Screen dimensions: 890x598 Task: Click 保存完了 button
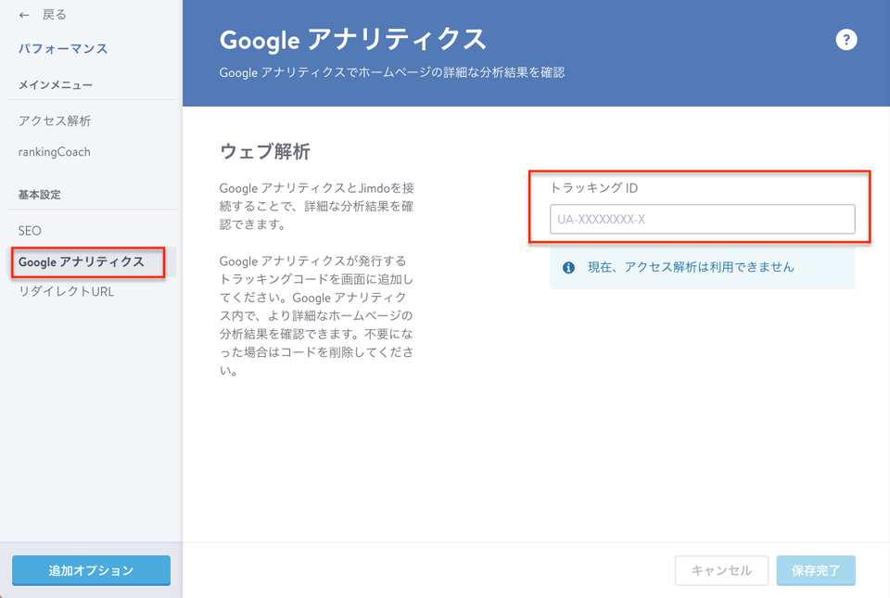coord(816,570)
